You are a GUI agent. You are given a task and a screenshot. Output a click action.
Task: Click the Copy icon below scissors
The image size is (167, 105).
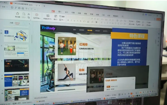point(29,18)
